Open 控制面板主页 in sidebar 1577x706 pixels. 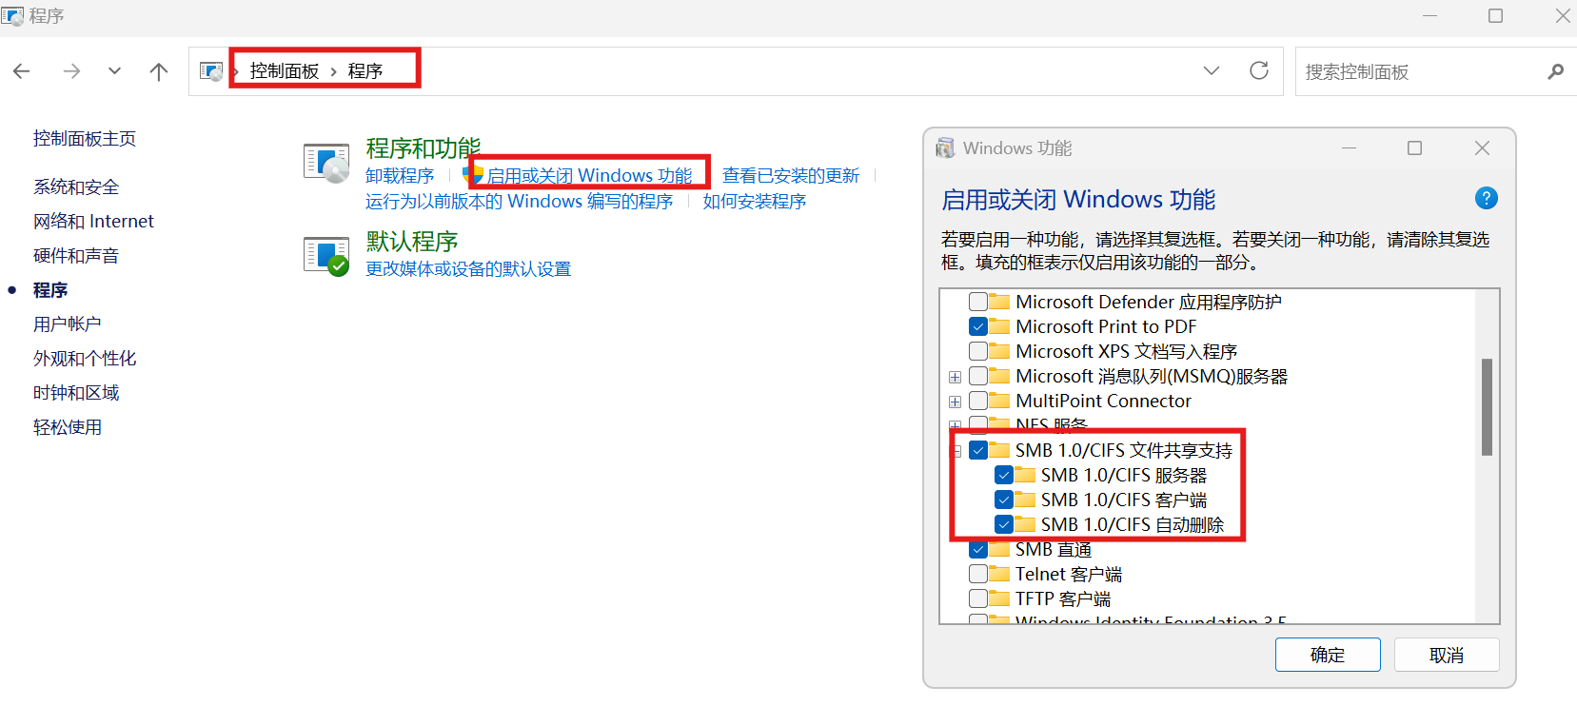(x=85, y=139)
